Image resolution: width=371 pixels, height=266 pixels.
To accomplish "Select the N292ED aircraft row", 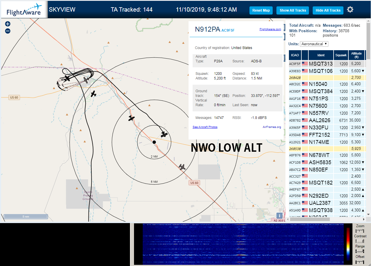I will click(x=327, y=196).
